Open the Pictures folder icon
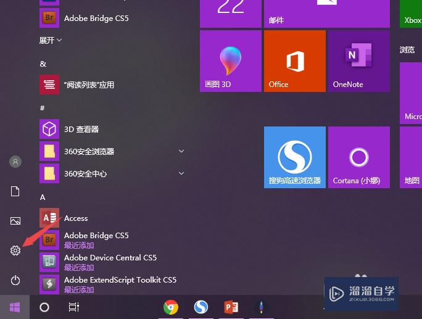 [x=15, y=221]
